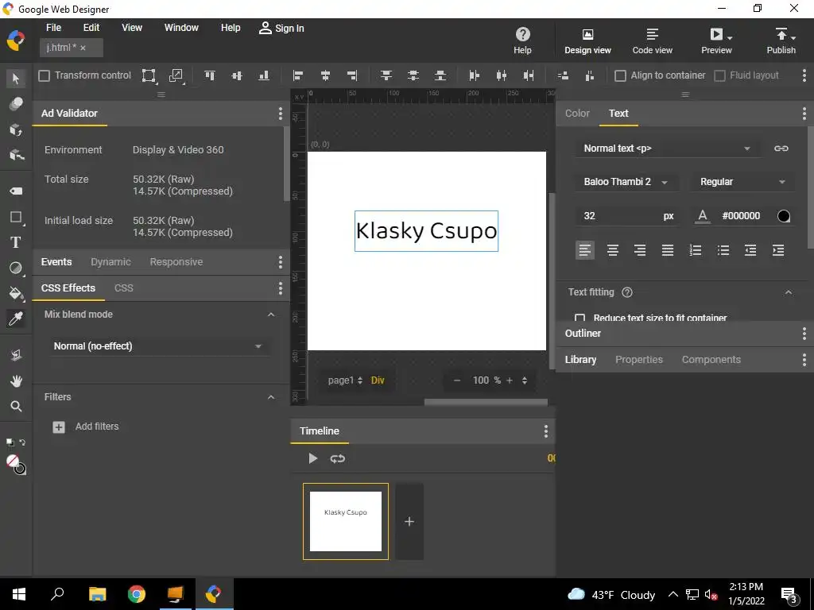
Task: Select the Text tool
Action: tap(16, 242)
